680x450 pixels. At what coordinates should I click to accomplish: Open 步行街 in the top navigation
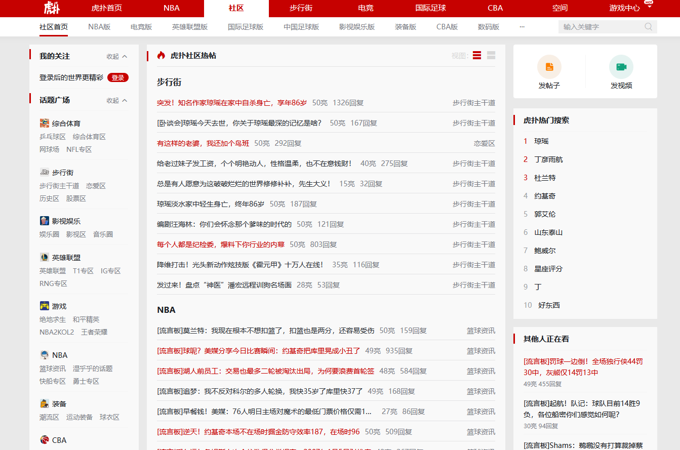[x=301, y=8]
